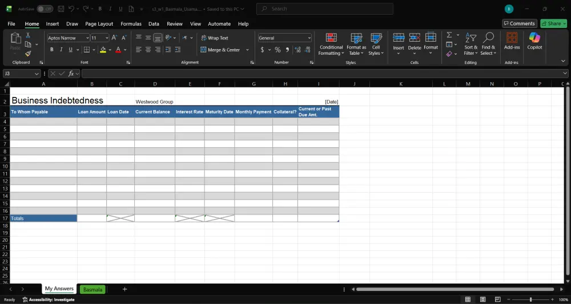Screen dimensions: 571x304
Task: Expand the font name dropdown
Action: [87, 38]
